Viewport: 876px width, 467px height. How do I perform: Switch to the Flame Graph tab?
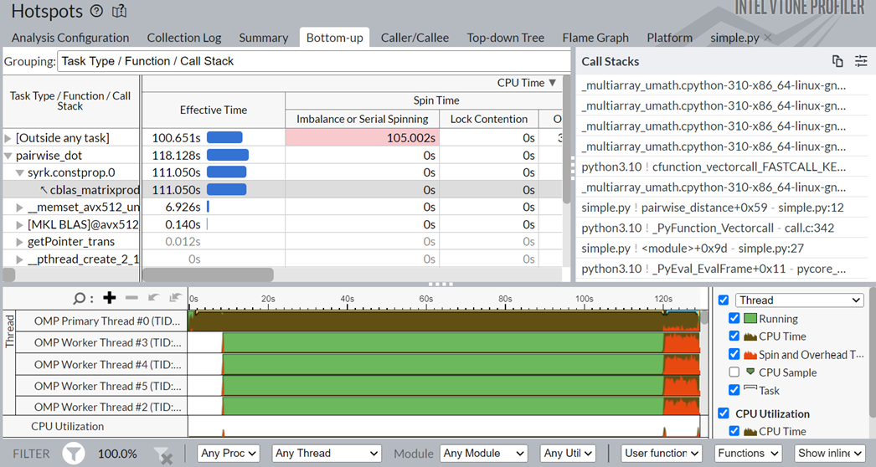point(595,38)
